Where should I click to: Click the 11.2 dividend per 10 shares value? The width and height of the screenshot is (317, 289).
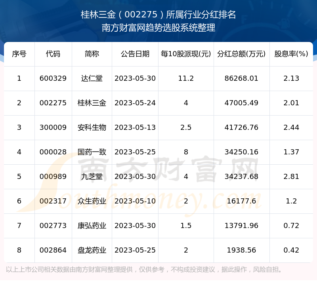[186, 78]
